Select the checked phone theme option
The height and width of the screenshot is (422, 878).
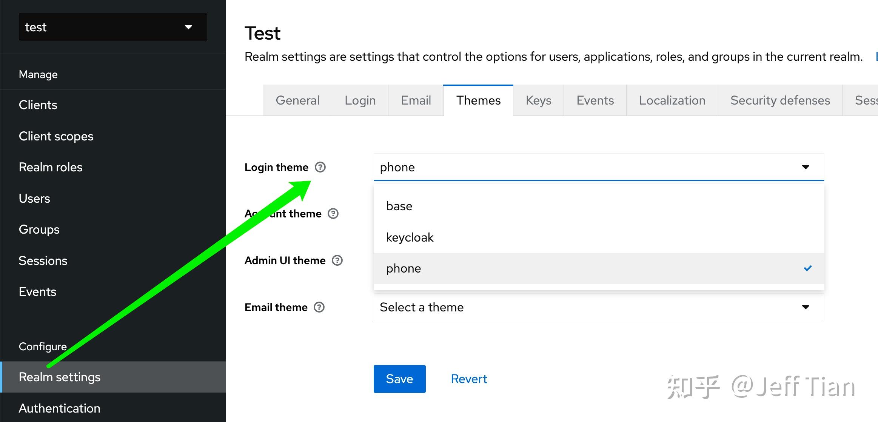pos(599,268)
